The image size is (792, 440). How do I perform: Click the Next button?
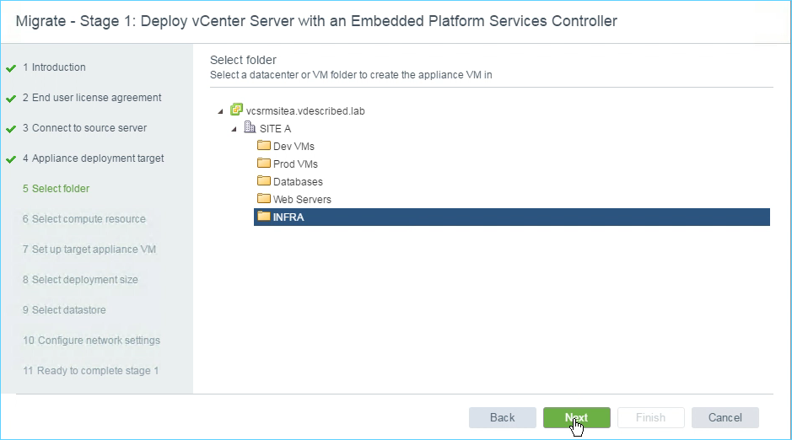click(576, 417)
